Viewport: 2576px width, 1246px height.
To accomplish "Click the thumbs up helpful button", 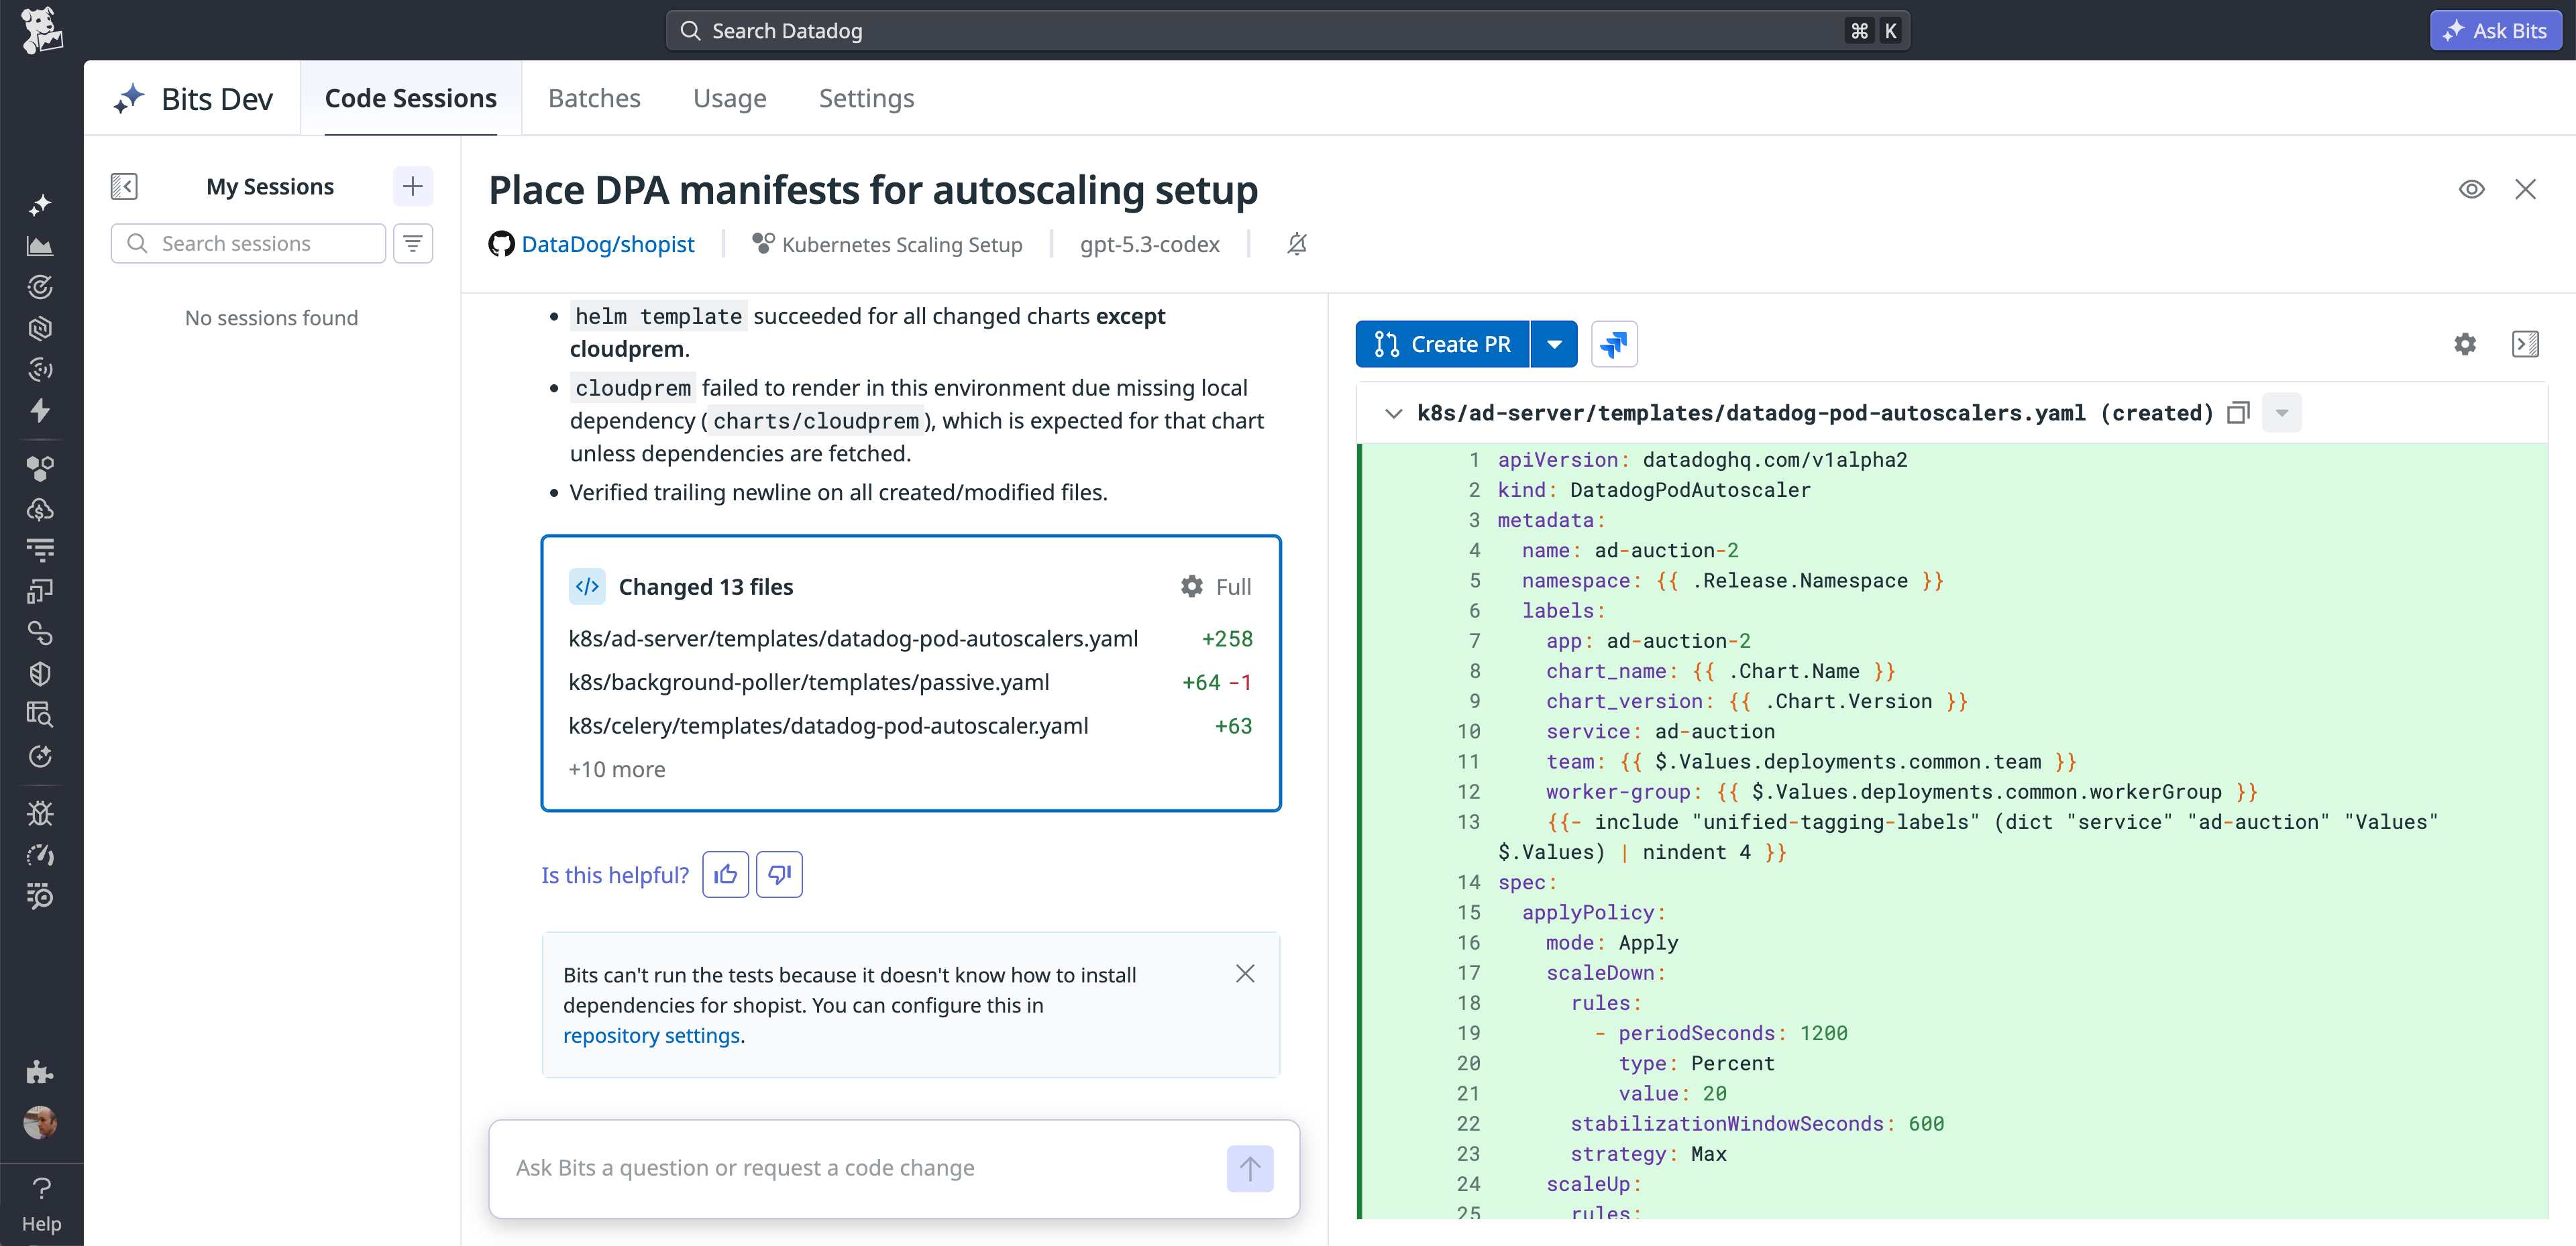I will (x=726, y=875).
